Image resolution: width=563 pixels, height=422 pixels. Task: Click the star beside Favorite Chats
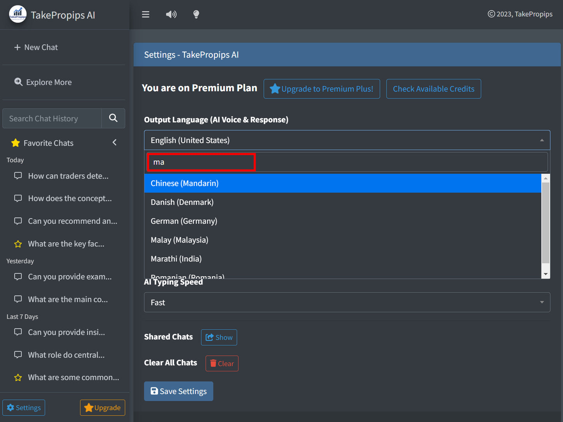point(16,143)
